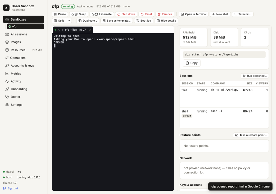
Task: Click the host running status
Action: [x=22, y=177]
